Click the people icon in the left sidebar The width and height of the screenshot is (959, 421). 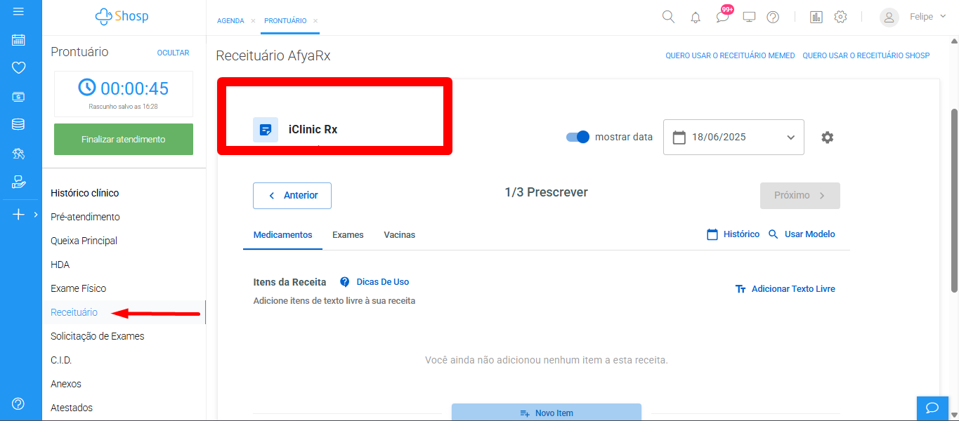click(19, 154)
